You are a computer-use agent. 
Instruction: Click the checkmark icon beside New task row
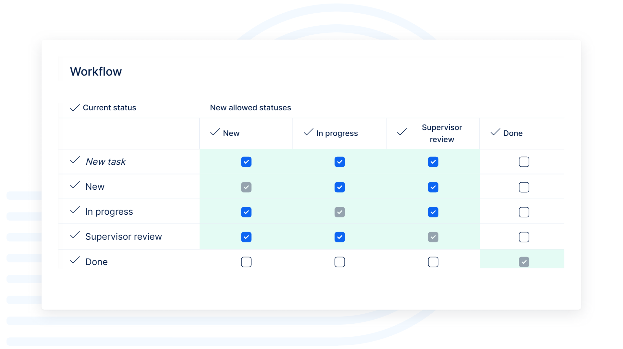[75, 160]
